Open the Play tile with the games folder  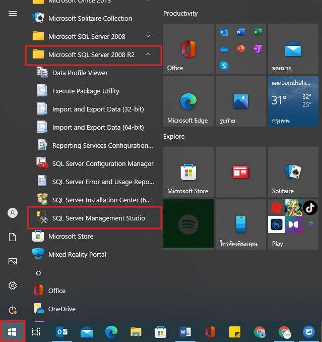pos(293,224)
